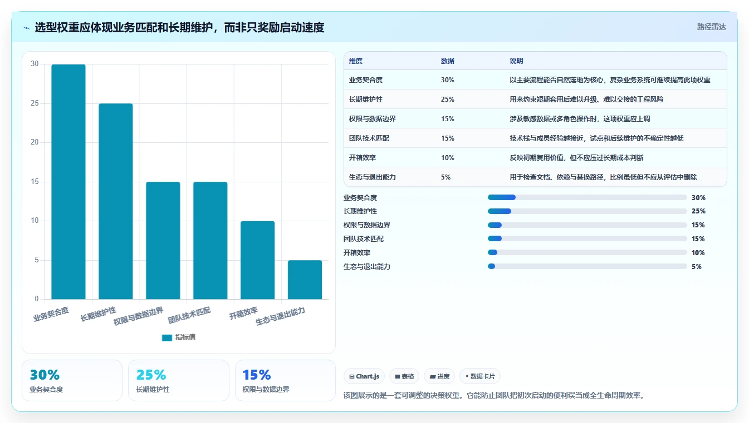Select the Chart.js tag chip
This screenshot has width=749, height=423.
click(364, 376)
